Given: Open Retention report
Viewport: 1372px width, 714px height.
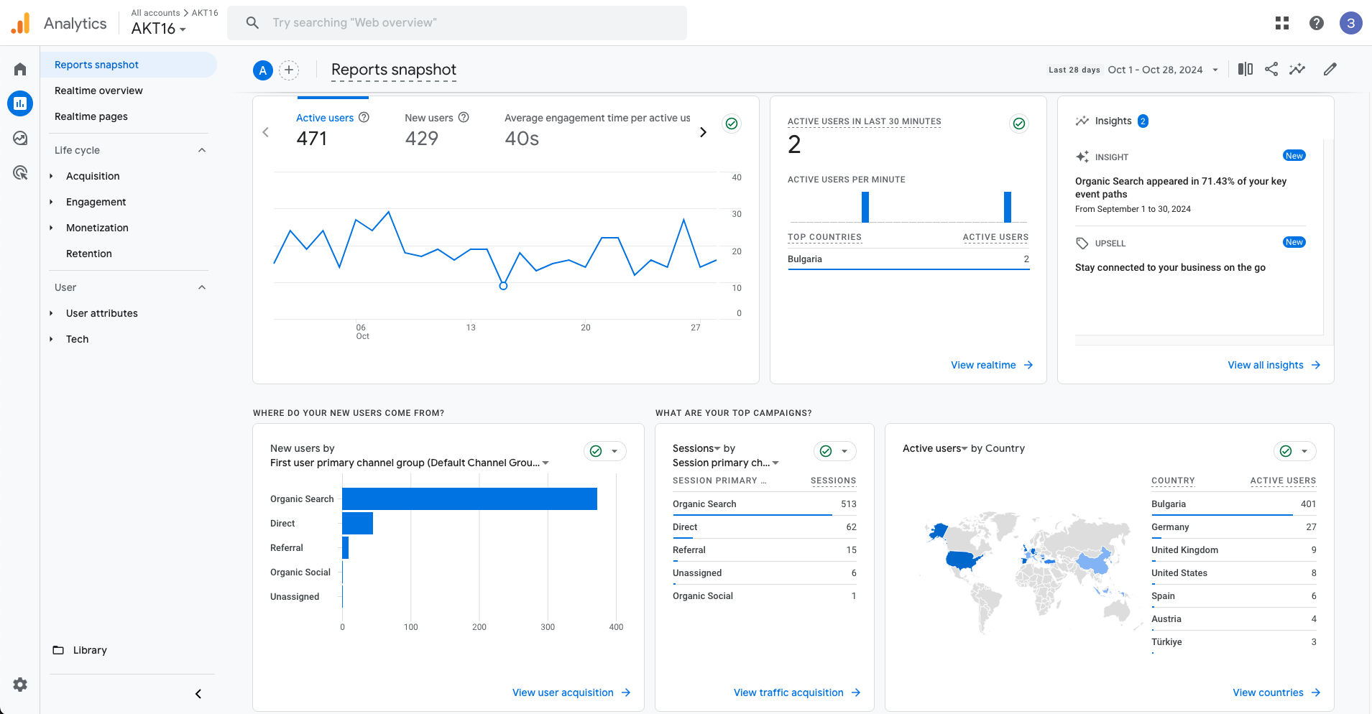Looking at the screenshot, I should coord(89,254).
